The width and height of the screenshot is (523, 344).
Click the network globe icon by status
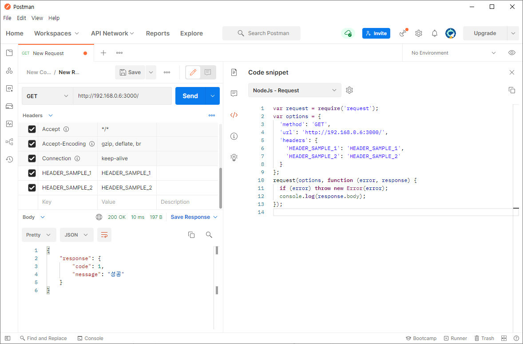tap(99, 217)
